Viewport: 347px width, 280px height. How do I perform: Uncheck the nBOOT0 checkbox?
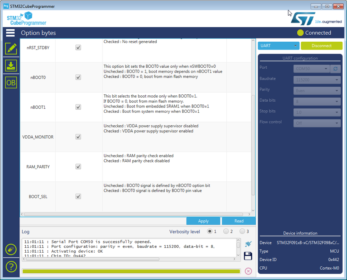[78, 77]
